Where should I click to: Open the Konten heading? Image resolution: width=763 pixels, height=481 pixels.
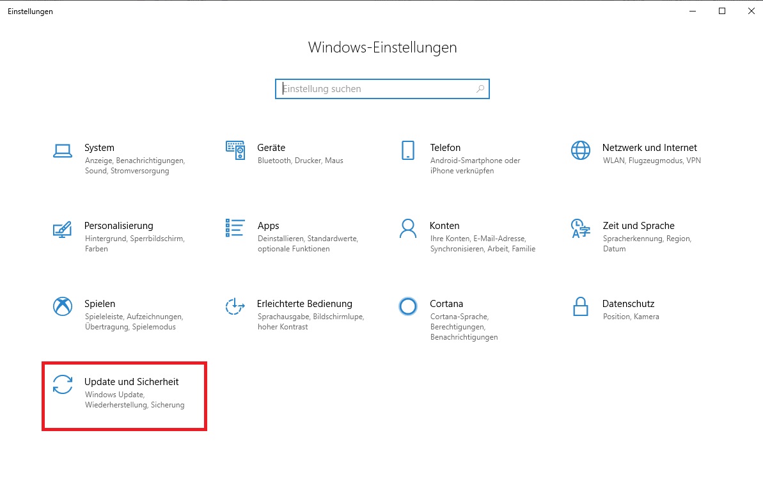pyautogui.click(x=444, y=225)
